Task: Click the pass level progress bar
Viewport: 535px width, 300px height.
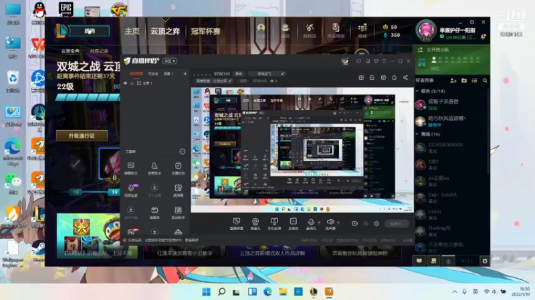Action: (88, 97)
